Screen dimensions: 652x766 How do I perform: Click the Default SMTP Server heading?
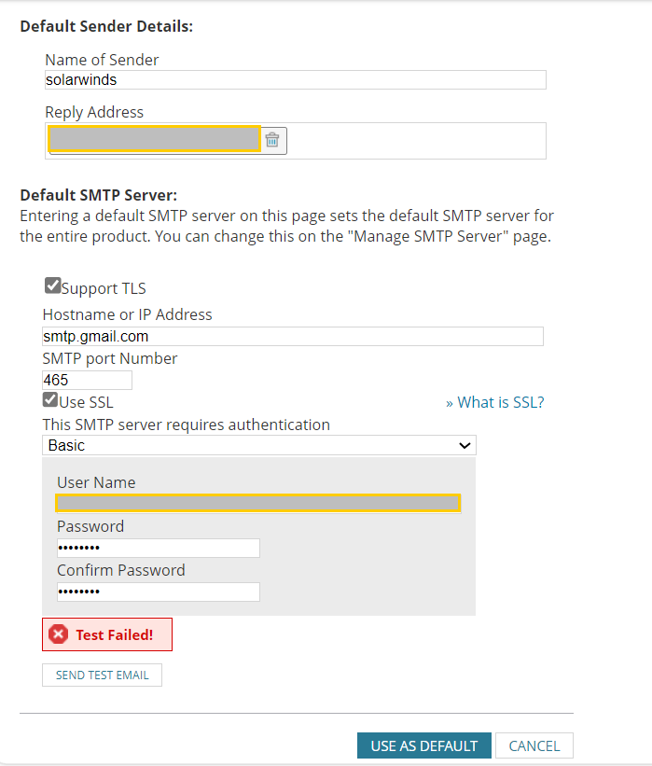tap(99, 195)
